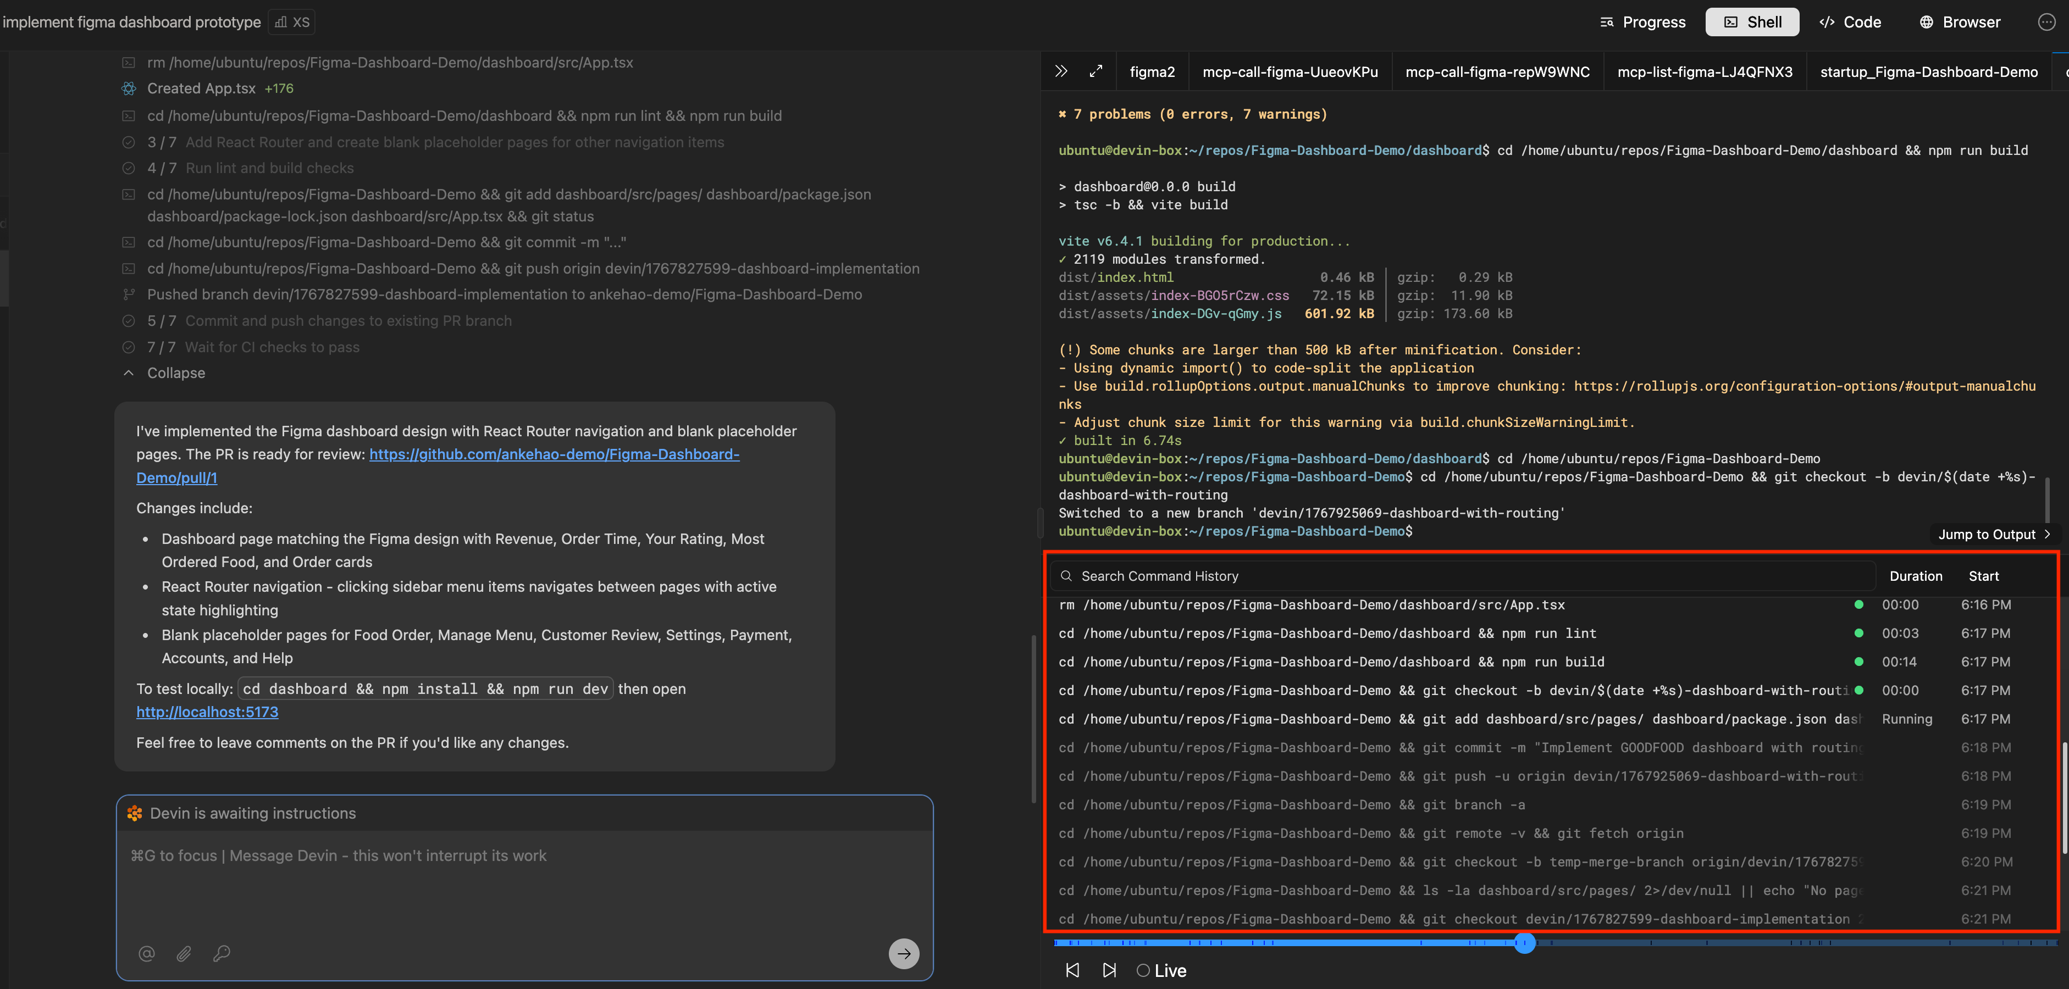The height and width of the screenshot is (989, 2069).
Task: Click the expand terminal fullscreen arrows icon
Action: (1096, 71)
